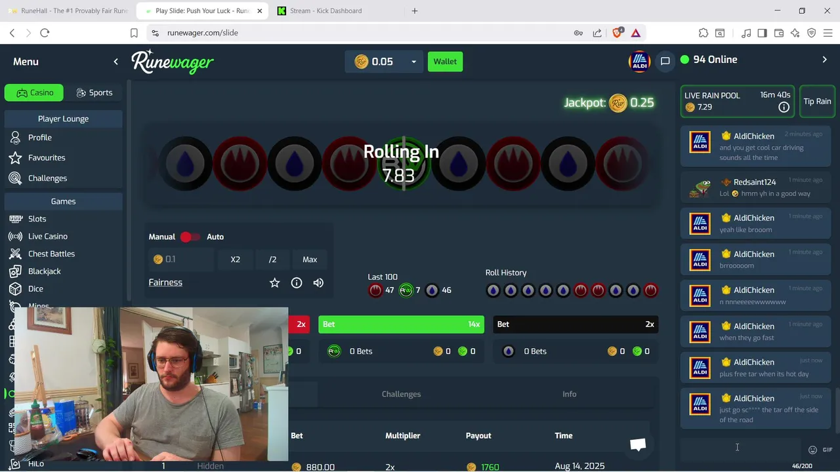Toggle browser sidebar panel icon

coord(762,33)
